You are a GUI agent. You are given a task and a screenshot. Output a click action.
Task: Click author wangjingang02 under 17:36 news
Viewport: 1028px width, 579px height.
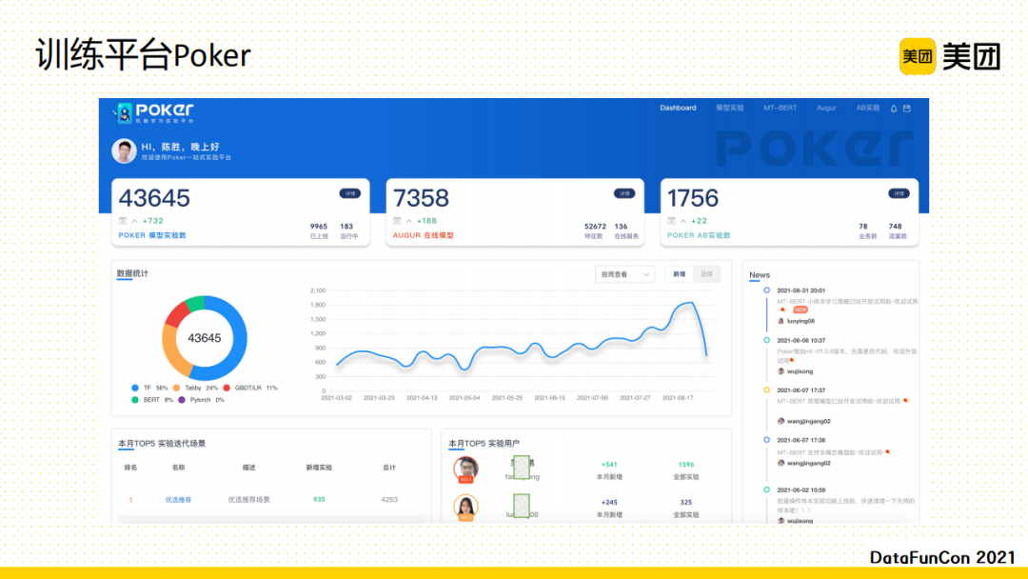(808, 463)
